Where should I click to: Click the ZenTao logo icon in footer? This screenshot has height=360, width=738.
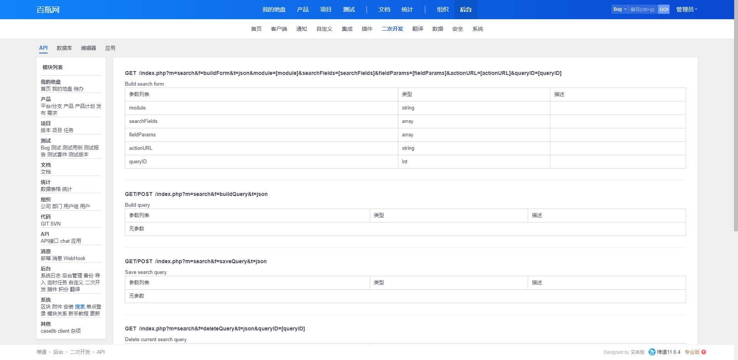click(652, 352)
